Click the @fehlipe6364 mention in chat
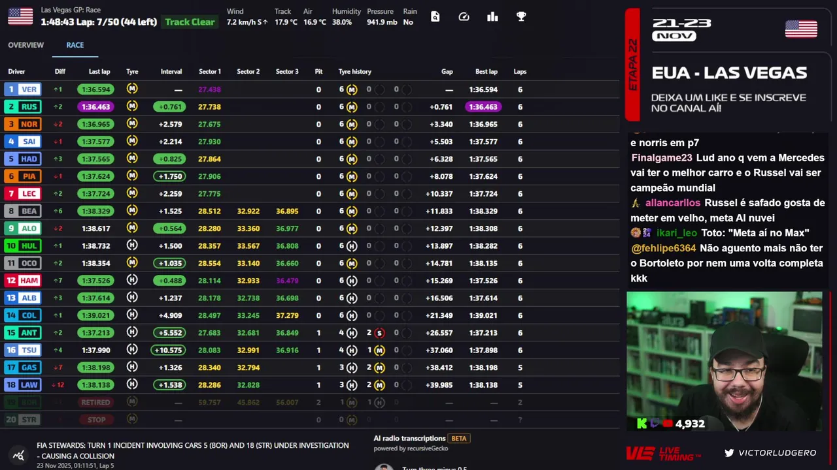This screenshot has height=470, width=837. coord(664,248)
